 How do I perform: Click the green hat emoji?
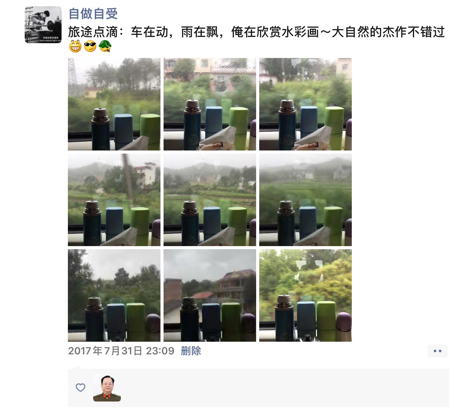pos(105,47)
